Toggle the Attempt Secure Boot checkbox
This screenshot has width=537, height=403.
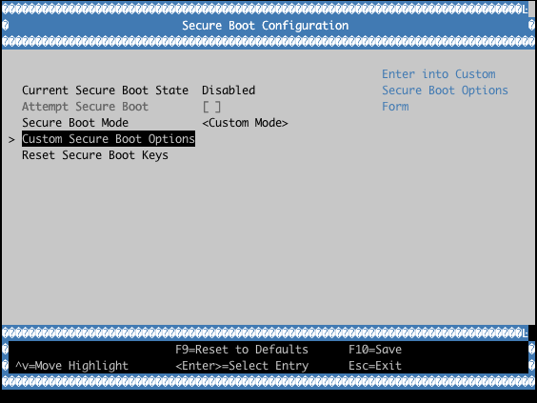pos(211,107)
